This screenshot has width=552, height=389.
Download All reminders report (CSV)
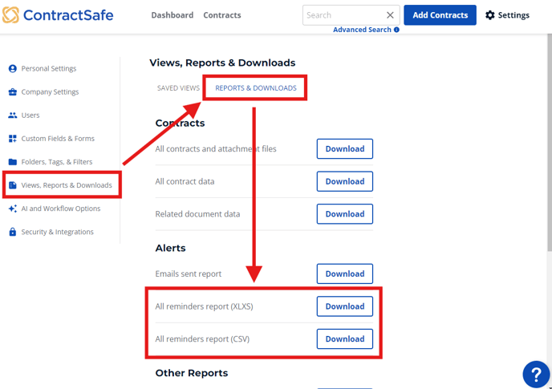pos(345,339)
